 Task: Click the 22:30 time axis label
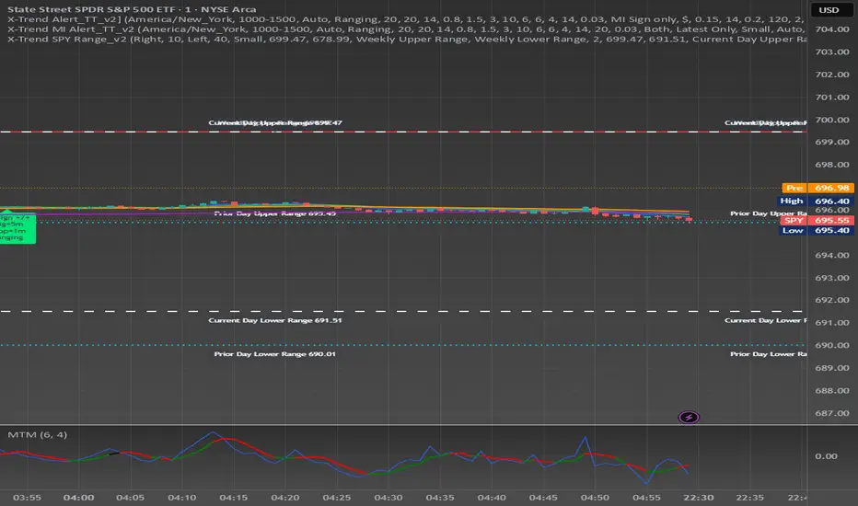click(698, 497)
